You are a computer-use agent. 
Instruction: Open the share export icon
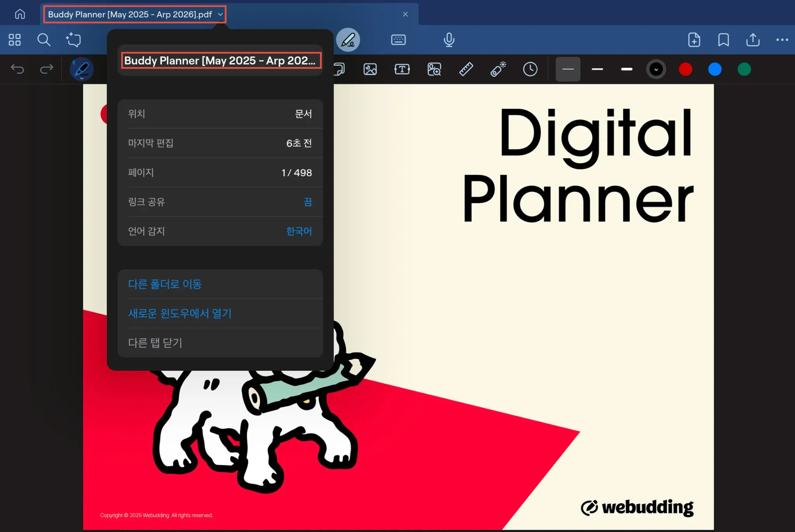point(753,40)
